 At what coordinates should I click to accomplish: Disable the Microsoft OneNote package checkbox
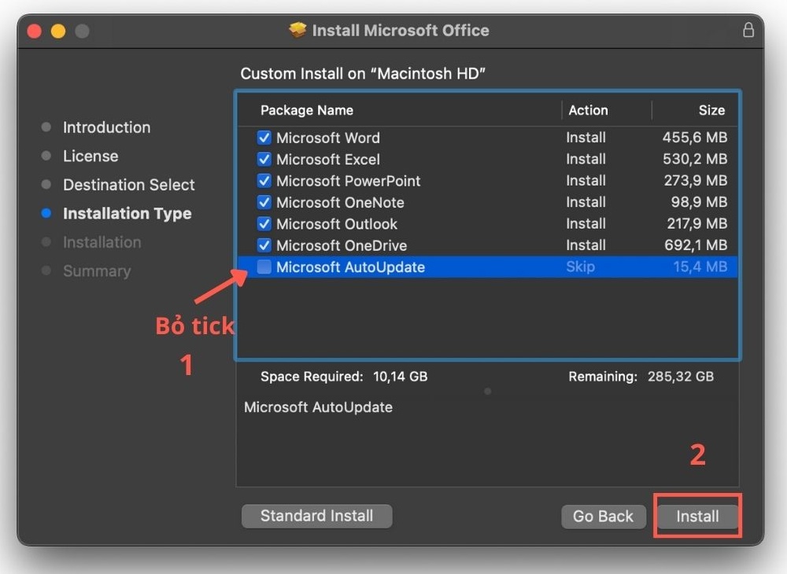pos(264,202)
